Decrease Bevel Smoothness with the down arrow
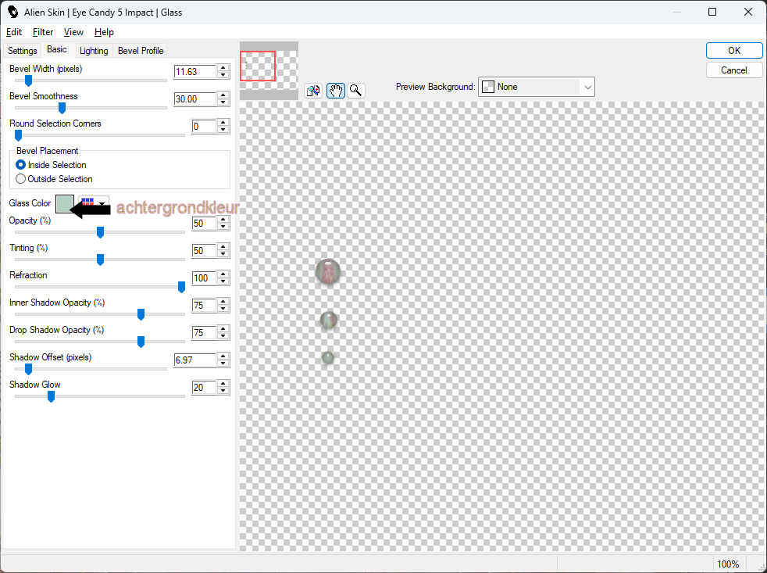This screenshot has width=767, height=573. [223, 102]
